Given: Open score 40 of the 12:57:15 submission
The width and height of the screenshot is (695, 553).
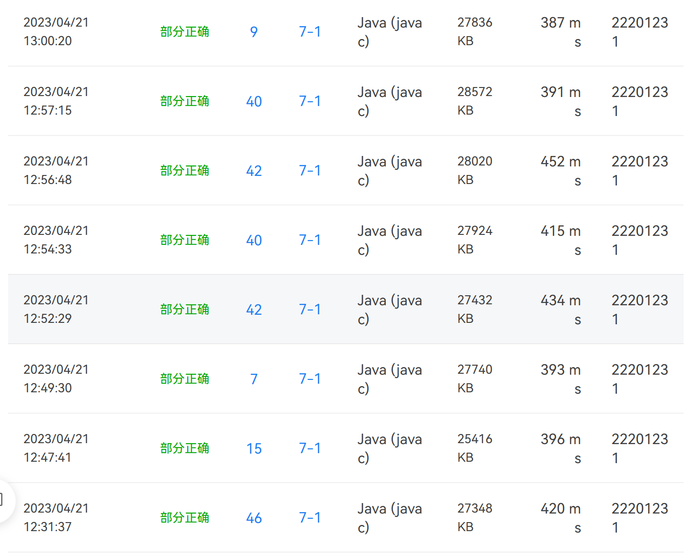Looking at the screenshot, I should 254,101.
